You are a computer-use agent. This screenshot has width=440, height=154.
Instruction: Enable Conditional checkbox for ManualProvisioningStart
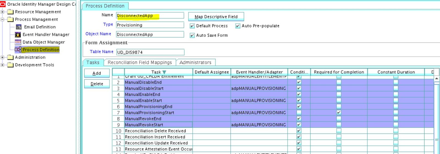[x=299, y=112]
